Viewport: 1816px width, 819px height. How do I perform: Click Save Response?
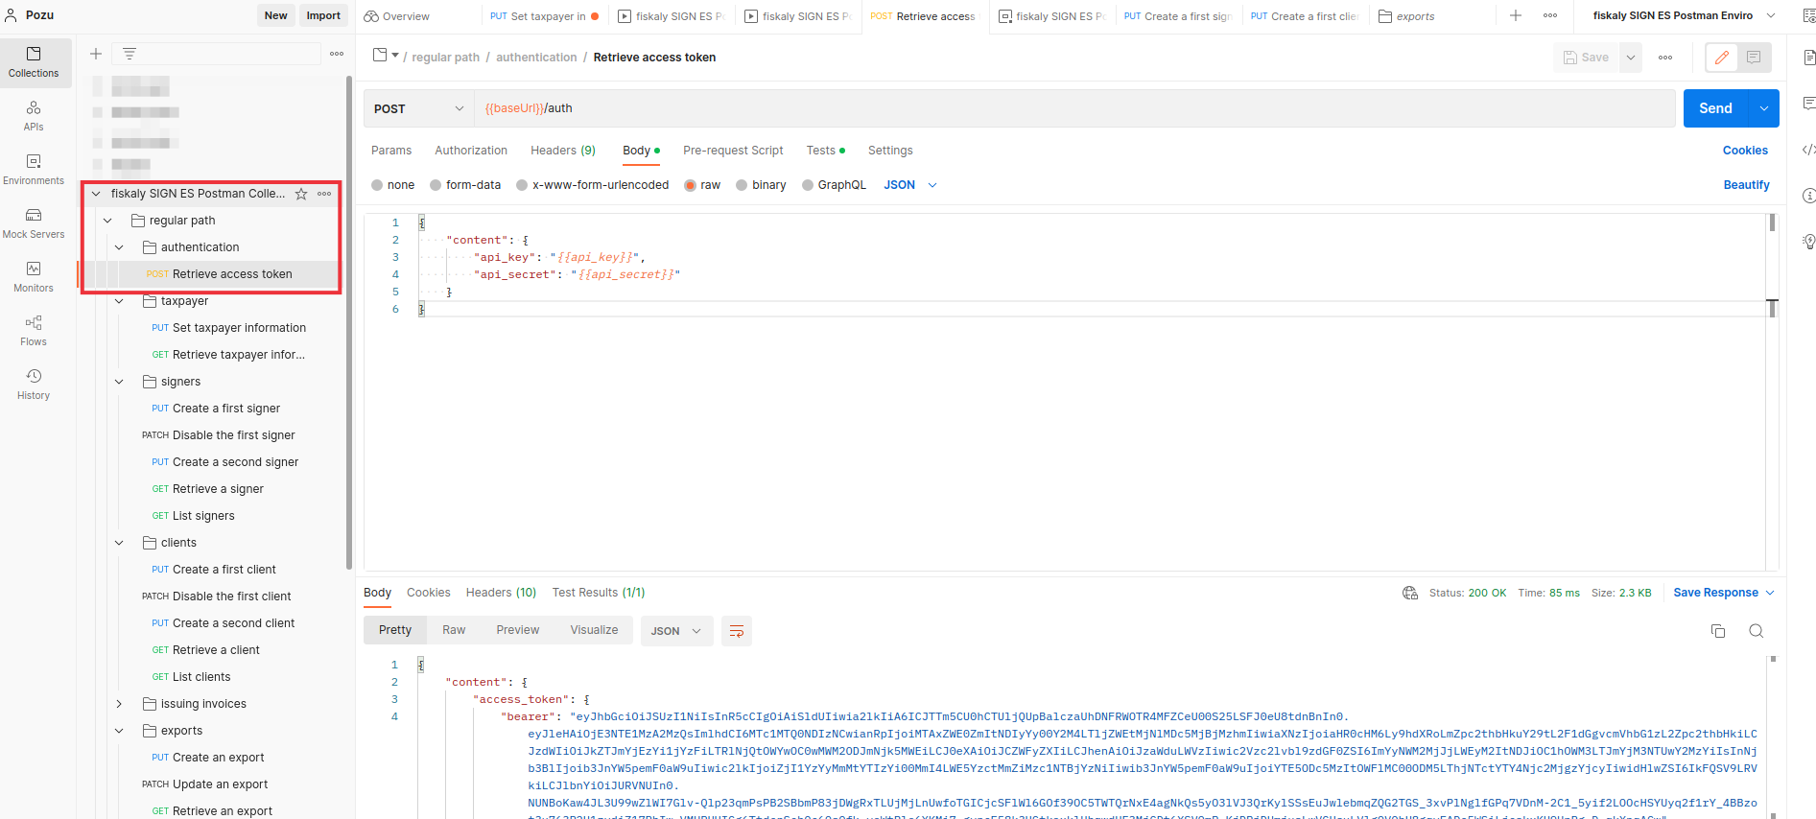click(1724, 593)
